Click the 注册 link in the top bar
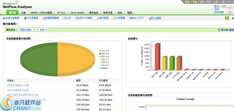Screen dimensions: 234x111 tap(223, 2)
